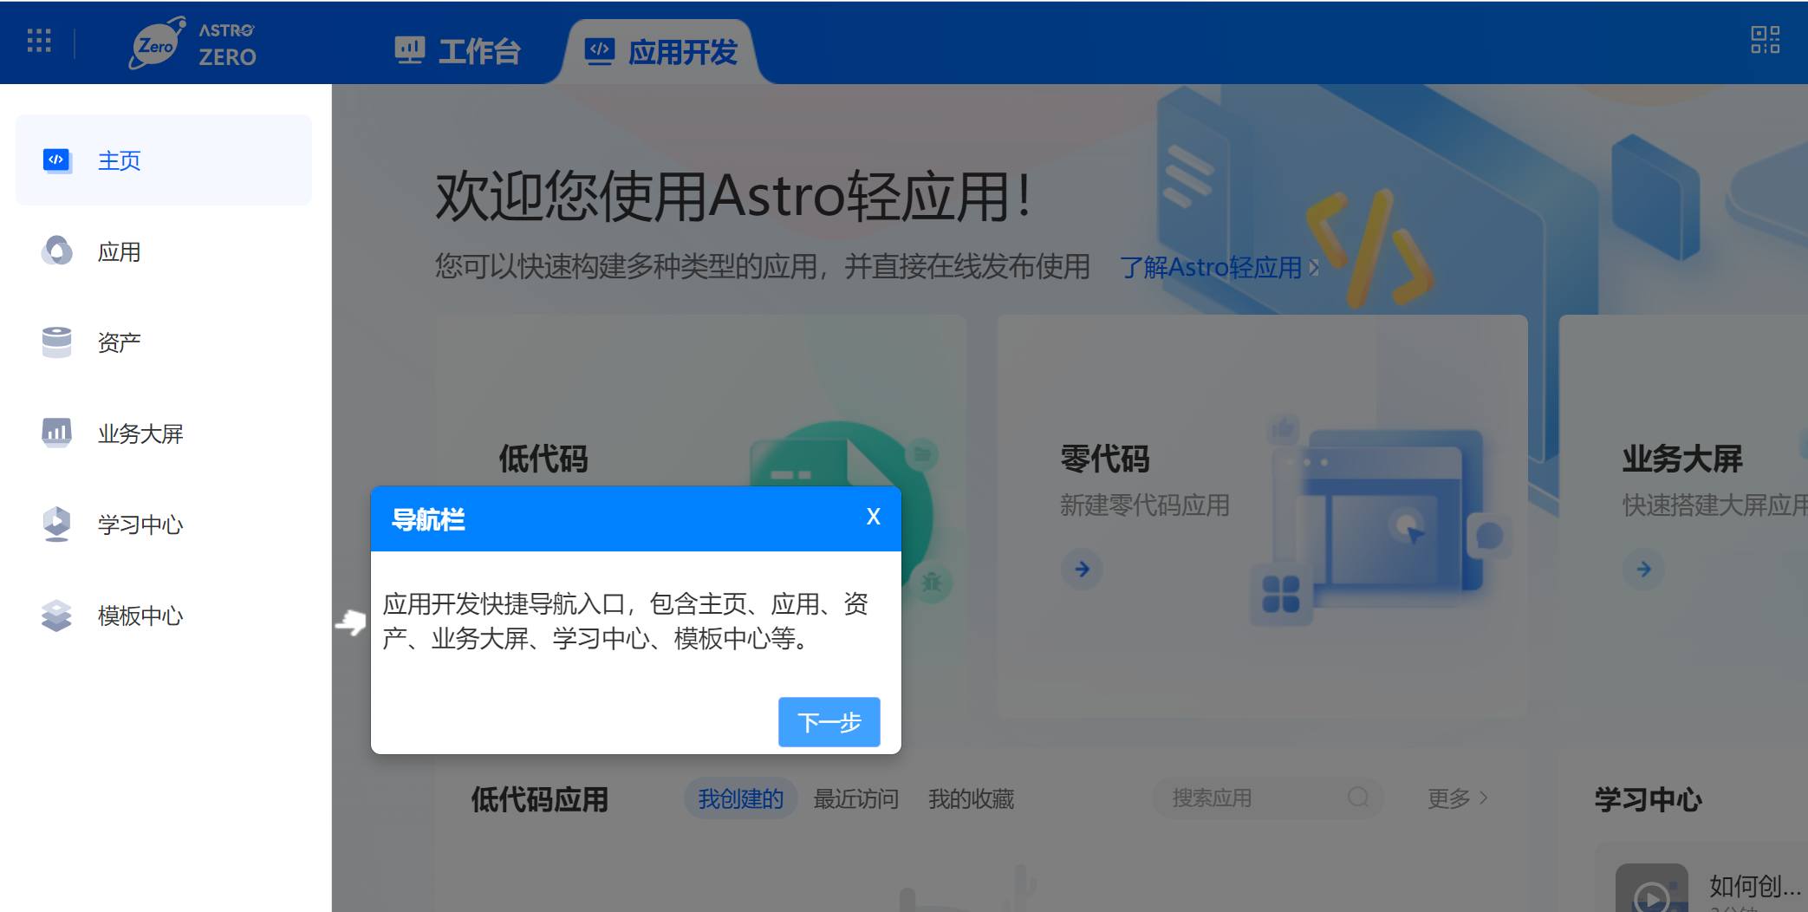Click the 模板中心 layers icon

57,616
